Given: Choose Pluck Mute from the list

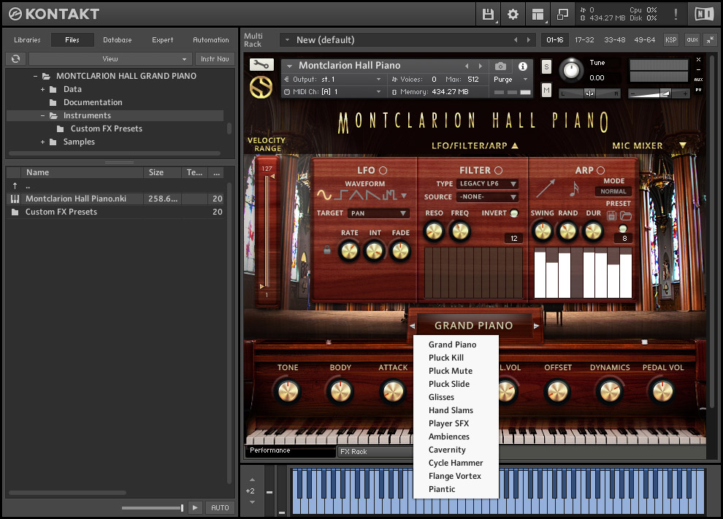Looking at the screenshot, I should pos(450,371).
